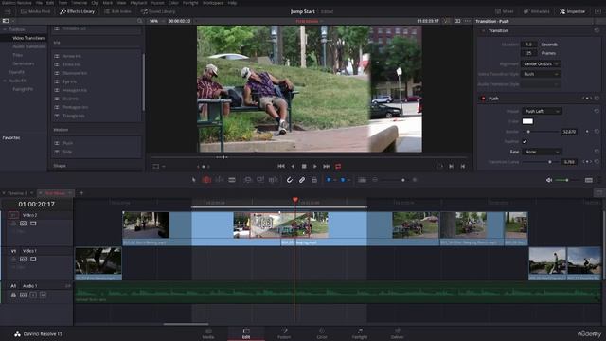606x341 pixels.
Task: Click the Duration seconds input field
Action: point(528,45)
